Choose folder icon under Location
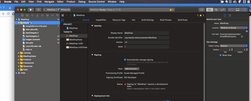The image size is (251, 101). (247, 31)
